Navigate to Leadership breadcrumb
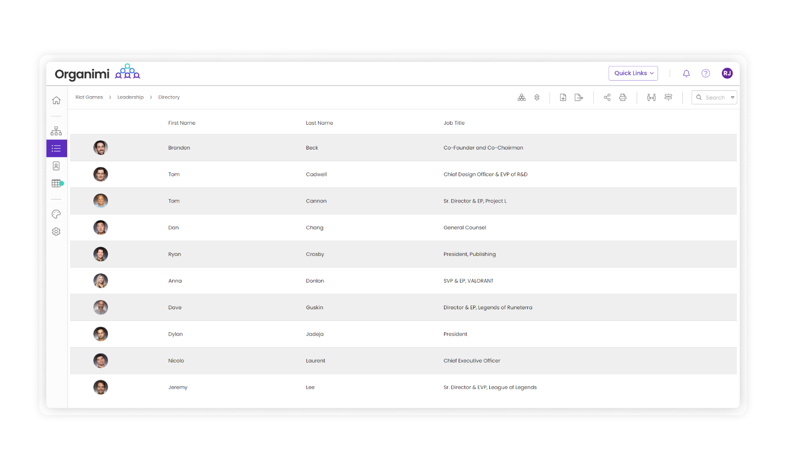 click(130, 97)
